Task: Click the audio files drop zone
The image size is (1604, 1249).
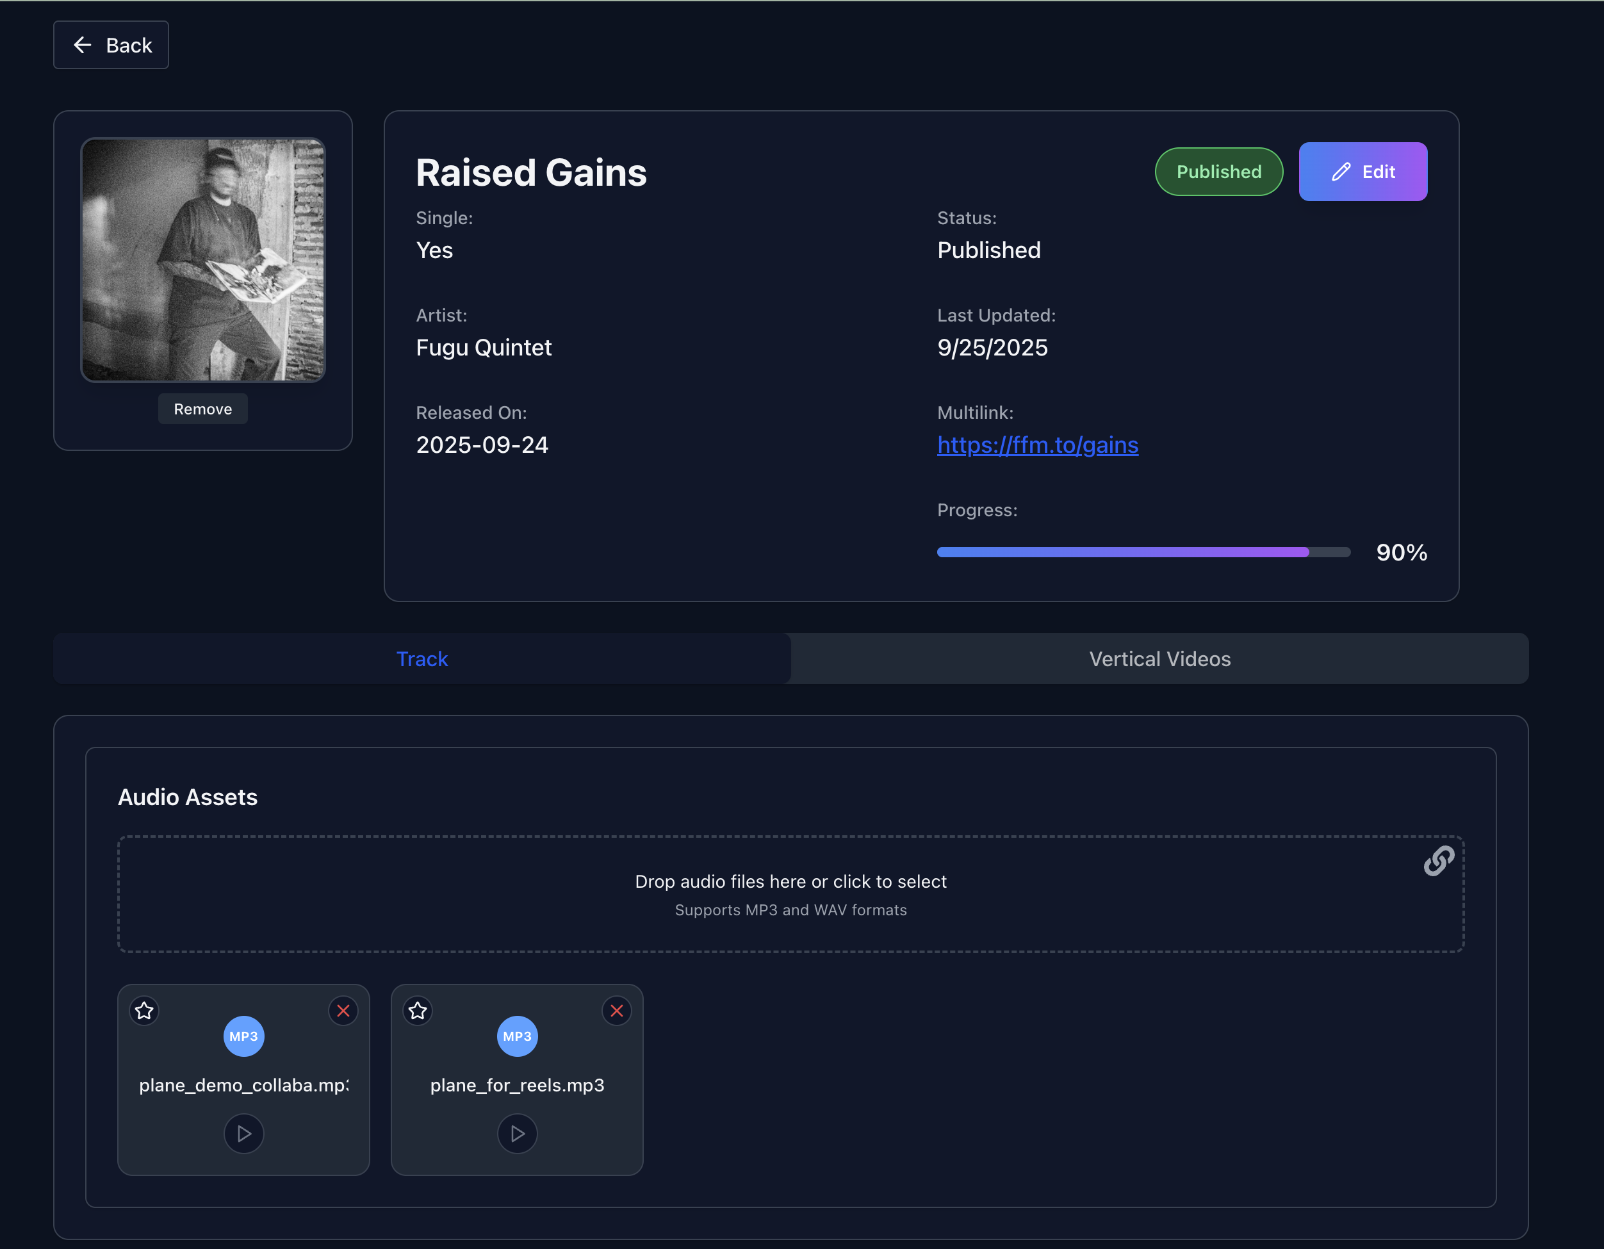Action: tap(790, 894)
